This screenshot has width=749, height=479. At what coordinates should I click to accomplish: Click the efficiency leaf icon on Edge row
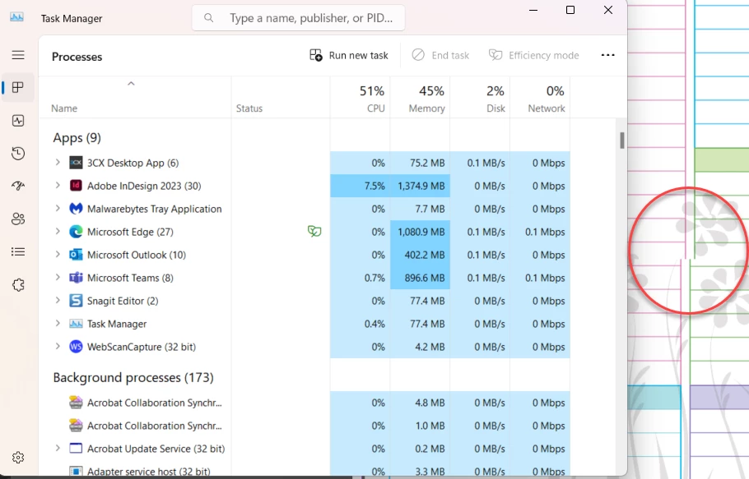314,232
